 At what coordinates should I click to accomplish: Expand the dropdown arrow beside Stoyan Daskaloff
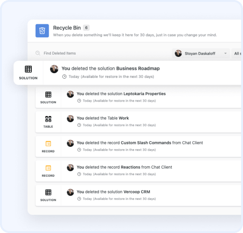pos(225,53)
